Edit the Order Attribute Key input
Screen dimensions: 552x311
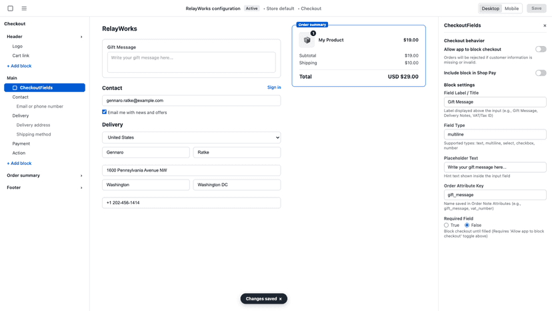point(495,195)
